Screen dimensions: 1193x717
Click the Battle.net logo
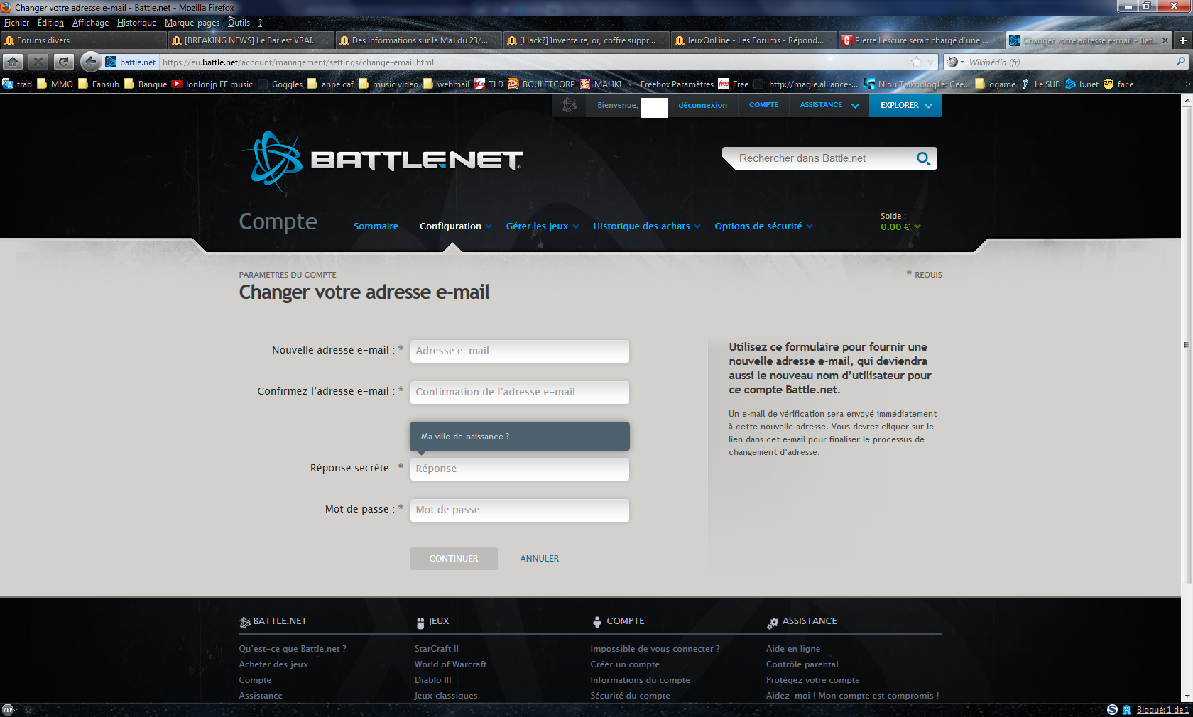coord(382,160)
